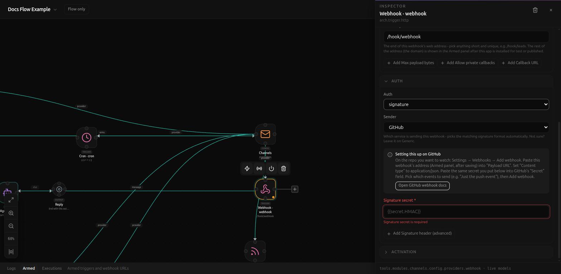Screen dimensions: 561x274
Task: Click the Flow only button
Action: click(x=77, y=9)
